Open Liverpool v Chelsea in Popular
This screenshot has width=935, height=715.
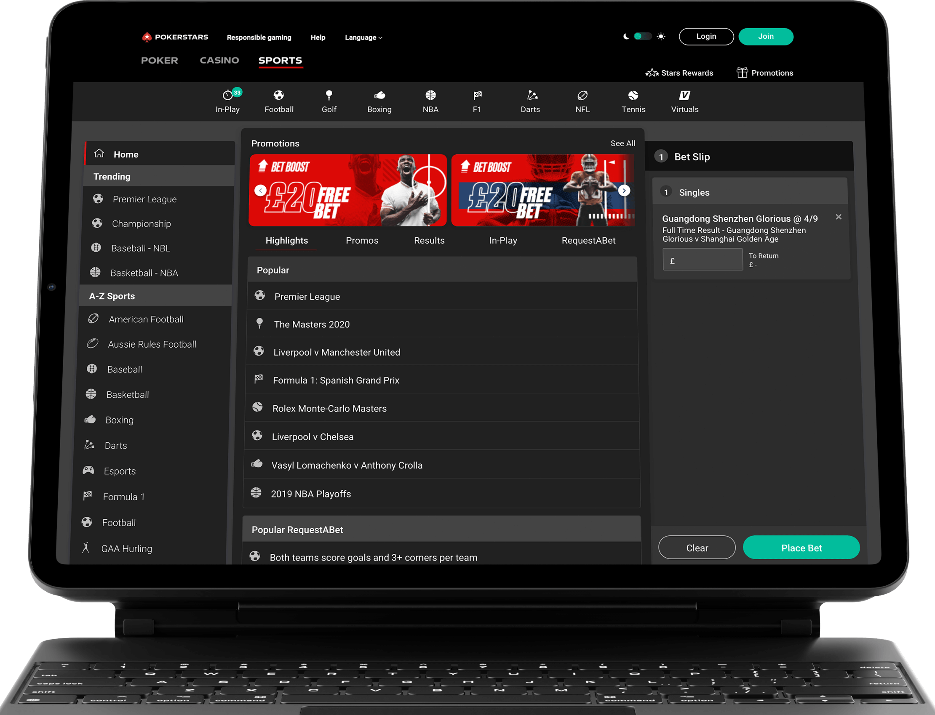pos(442,436)
